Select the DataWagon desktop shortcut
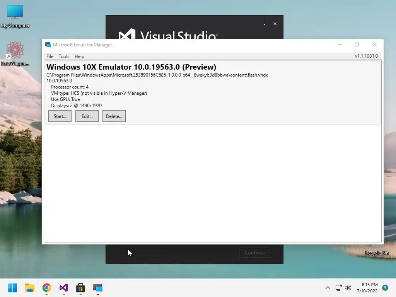 [15, 54]
